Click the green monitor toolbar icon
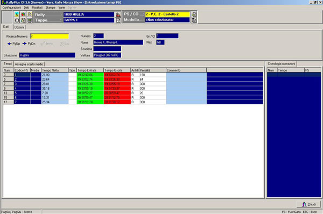 [x=30, y=20]
